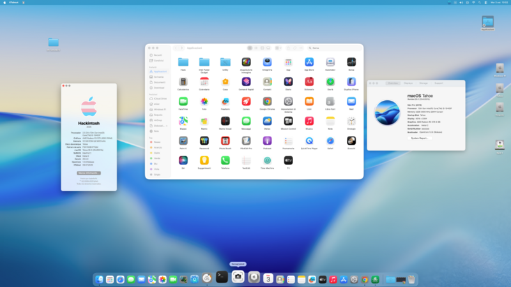Launch Photo Booth from the Finder window
The height and width of the screenshot is (287, 511).
coord(225,140)
